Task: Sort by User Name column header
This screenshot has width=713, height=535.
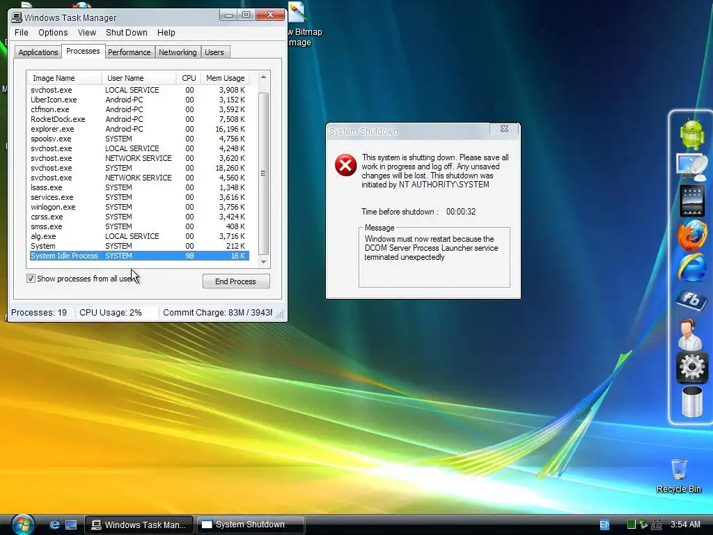Action: [x=139, y=78]
